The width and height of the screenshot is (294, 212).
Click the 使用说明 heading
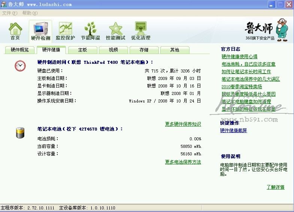[231, 156]
